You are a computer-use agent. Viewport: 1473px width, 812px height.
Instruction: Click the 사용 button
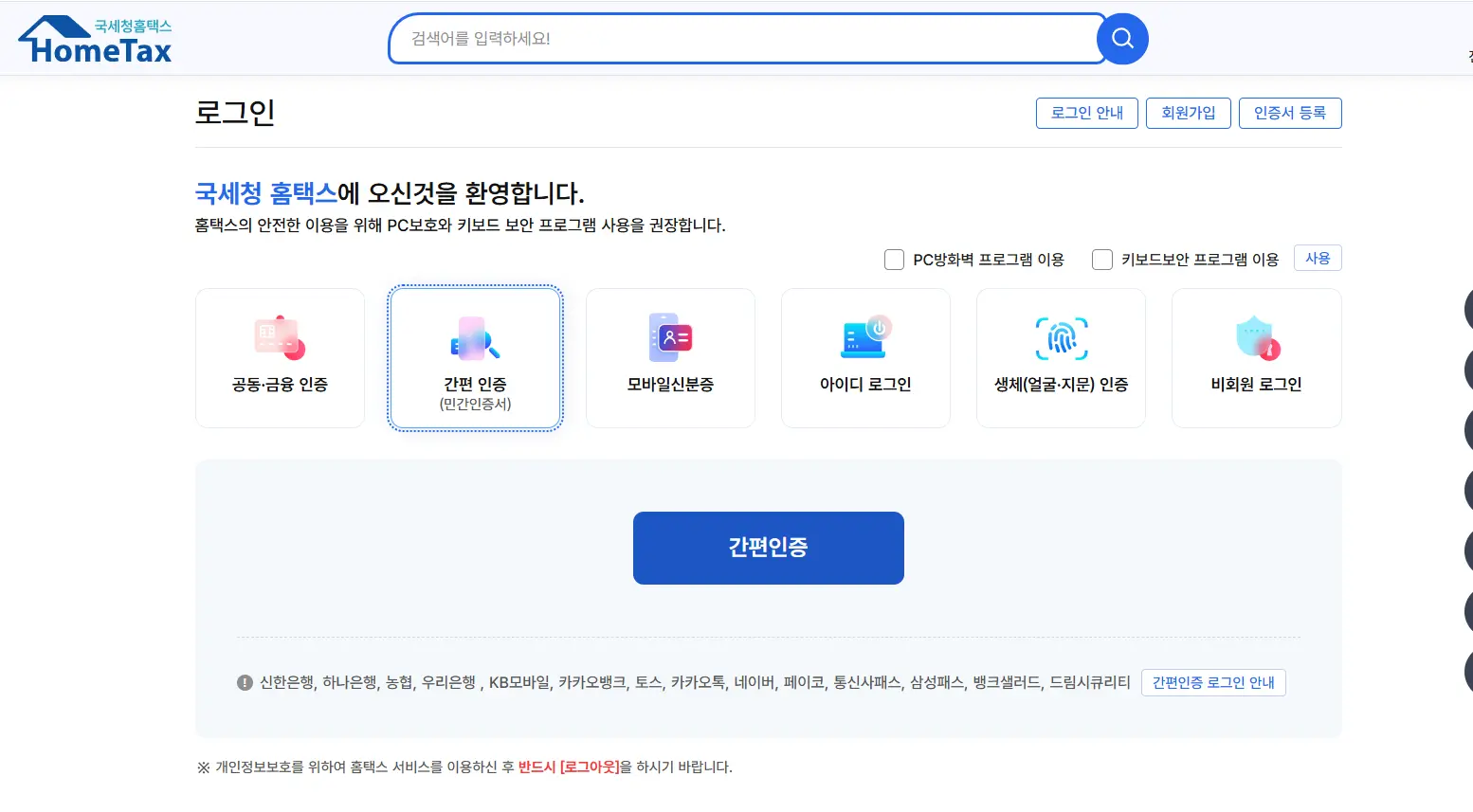(x=1318, y=259)
